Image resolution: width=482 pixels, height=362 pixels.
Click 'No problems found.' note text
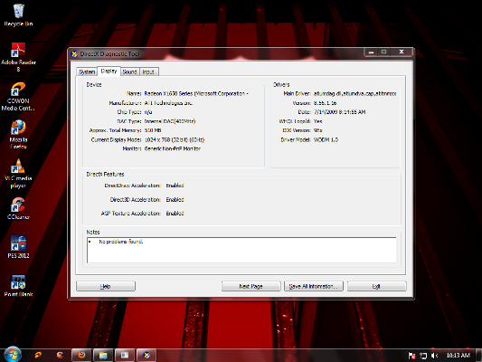pos(121,242)
